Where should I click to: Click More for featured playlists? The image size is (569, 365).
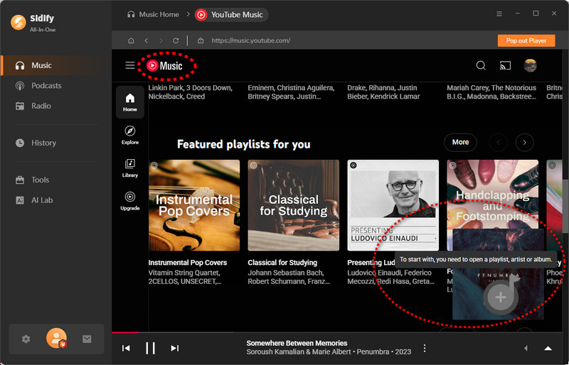coord(460,143)
